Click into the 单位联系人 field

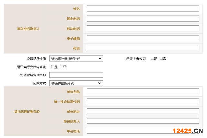click(x=143, y=121)
